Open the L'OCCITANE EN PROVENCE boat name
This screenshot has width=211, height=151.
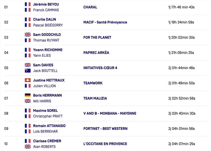(105, 144)
